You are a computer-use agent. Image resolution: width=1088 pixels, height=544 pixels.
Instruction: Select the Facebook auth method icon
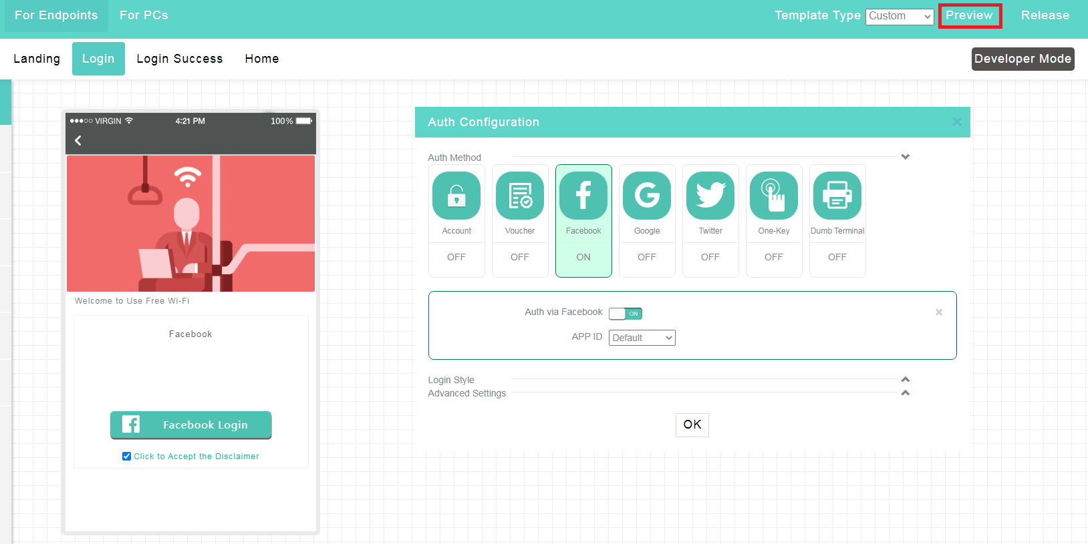pyautogui.click(x=583, y=196)
